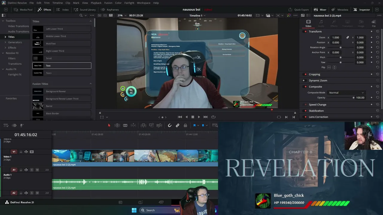Open the Composite Mode dropdown
The width and height of the screenshot is (383, 215).
pos(346,93)
